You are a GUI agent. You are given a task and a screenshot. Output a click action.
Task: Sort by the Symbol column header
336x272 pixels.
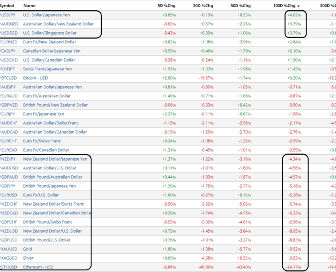pos(7,6)
